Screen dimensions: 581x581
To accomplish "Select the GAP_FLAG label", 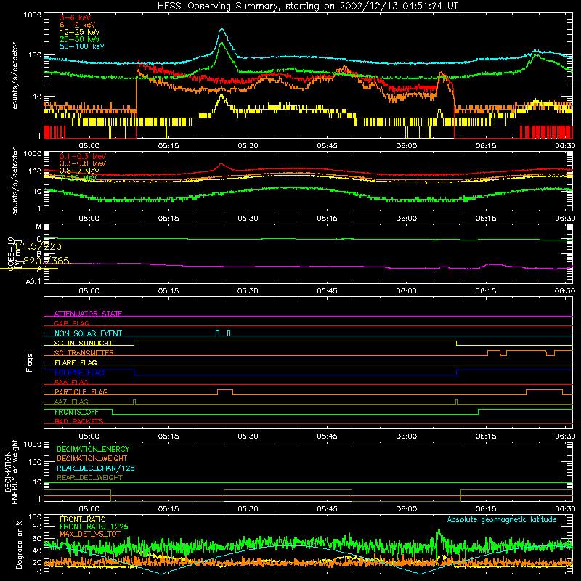I will click(71, 323).
